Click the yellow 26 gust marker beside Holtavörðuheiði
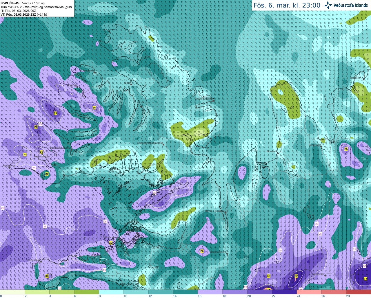This screenshot has width=371, height=298. pos(202,251)
